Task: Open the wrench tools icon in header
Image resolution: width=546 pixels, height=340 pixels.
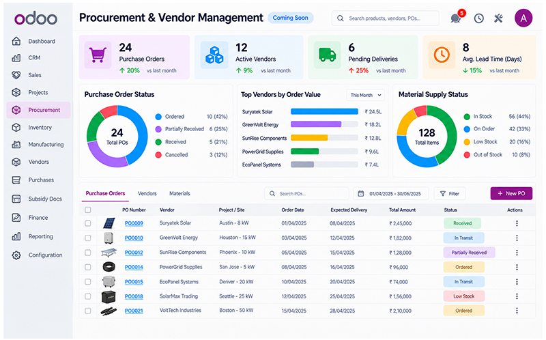Action: coord(499,18)
